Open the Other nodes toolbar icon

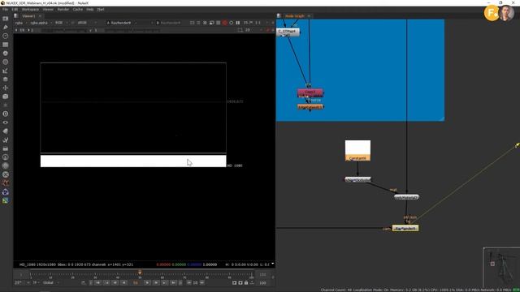[6, 148]
